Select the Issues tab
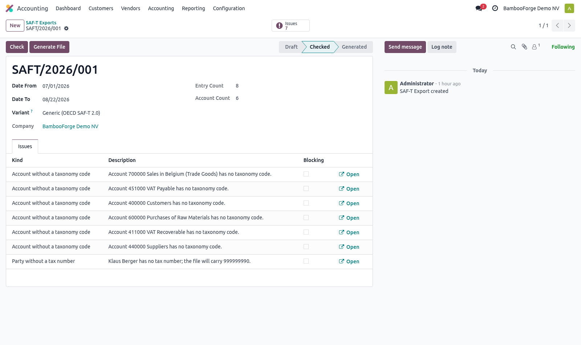The height and width of the screenshot is (345, 581). (25, 146)
